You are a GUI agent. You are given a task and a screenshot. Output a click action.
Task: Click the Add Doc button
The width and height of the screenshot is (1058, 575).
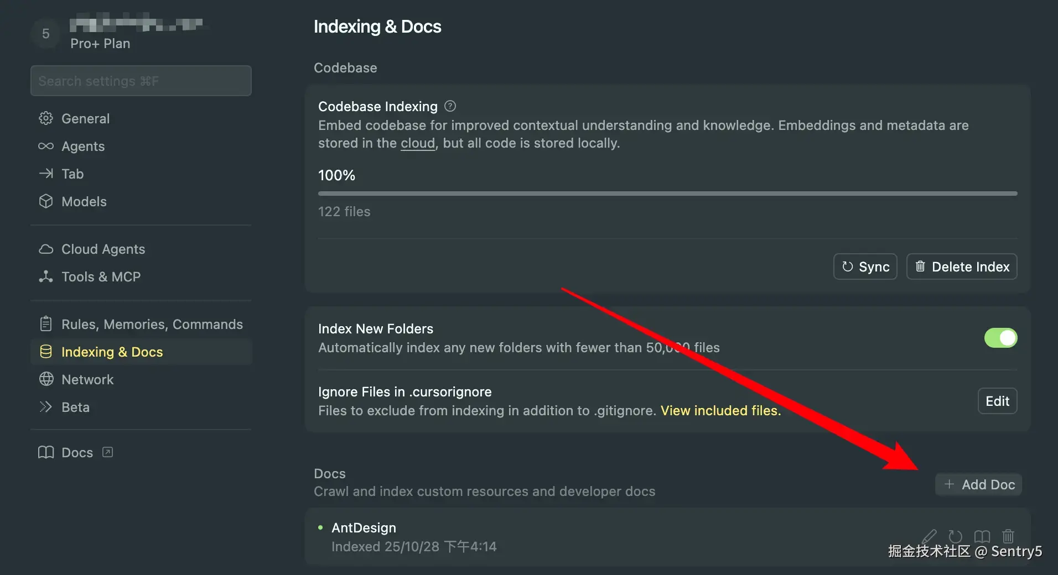(x=979, y=485)
